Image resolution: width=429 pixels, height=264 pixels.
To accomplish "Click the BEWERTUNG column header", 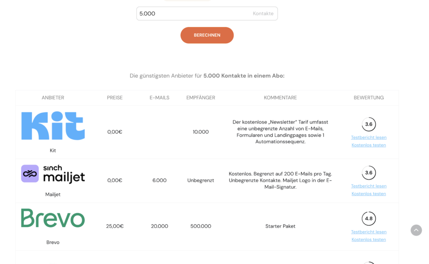I will 369,97.
